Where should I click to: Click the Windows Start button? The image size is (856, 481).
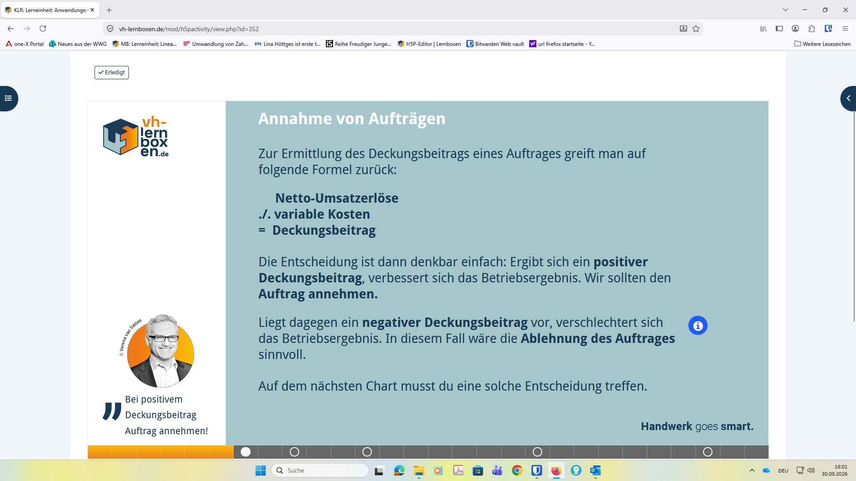click(x=260, y=470)
